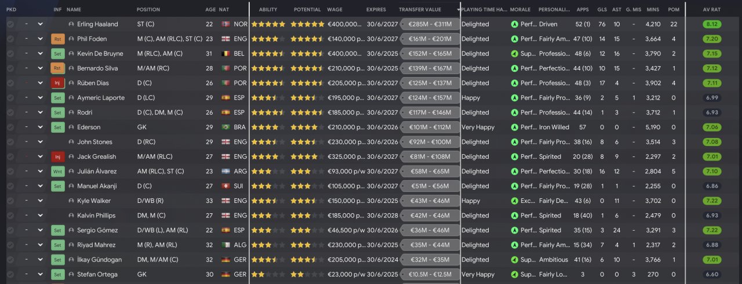The image size is (742, 284).
Task: Click the morale icon in Kyle Walker's row
Action: 514,201
